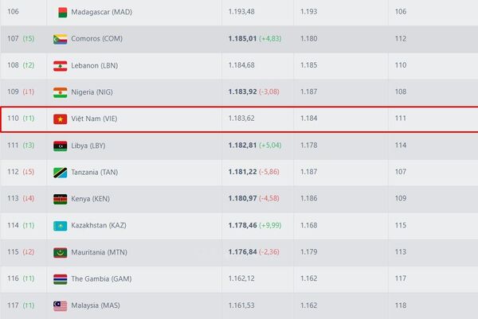The width and height of the screenshot is (478, 319).
Task: Click the Lebanon flag icon
Action: tap(61, 65)
